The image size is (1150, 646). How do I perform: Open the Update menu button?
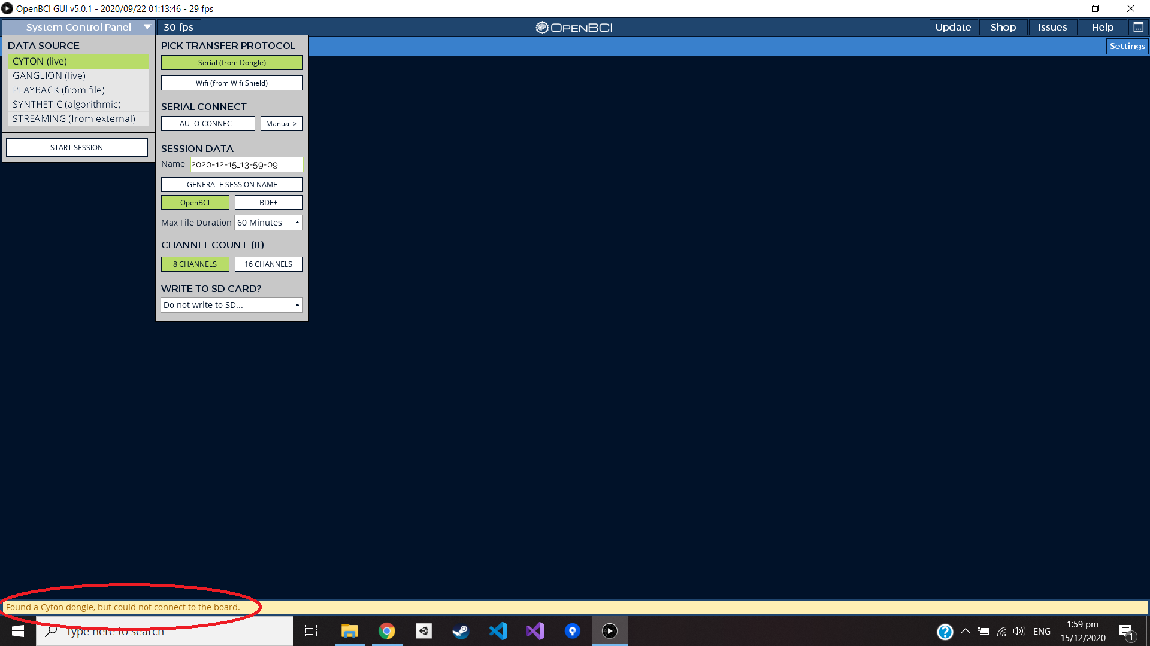[954, 28]
